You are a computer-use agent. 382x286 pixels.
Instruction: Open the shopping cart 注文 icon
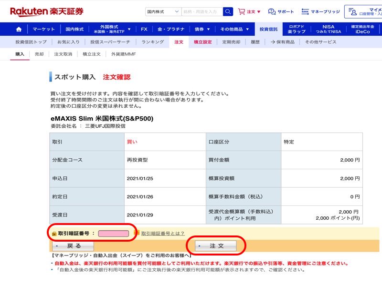coord(242,11)
